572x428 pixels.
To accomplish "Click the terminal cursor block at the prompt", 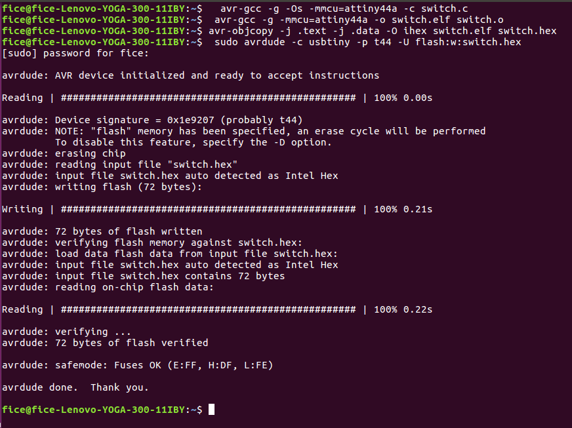I will click(212, 410).
